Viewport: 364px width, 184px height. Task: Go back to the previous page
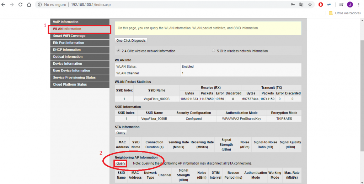(x=3, y=5)
